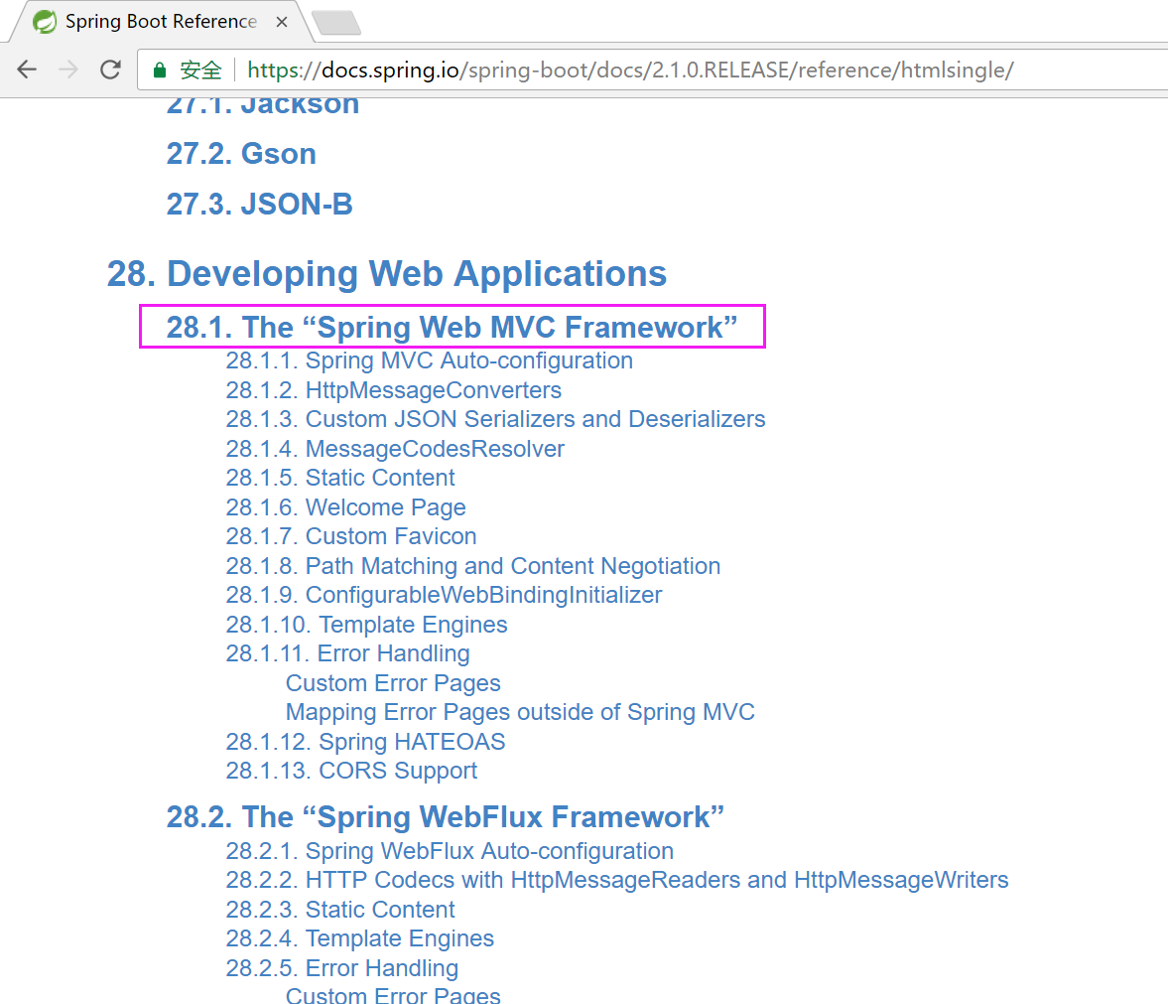The width and height of the screenshot is (1168, 1004).
Task: Open Mapping Error Pages outside of Spring MVC
Action: pyautogui.click(x=520, y=712)
